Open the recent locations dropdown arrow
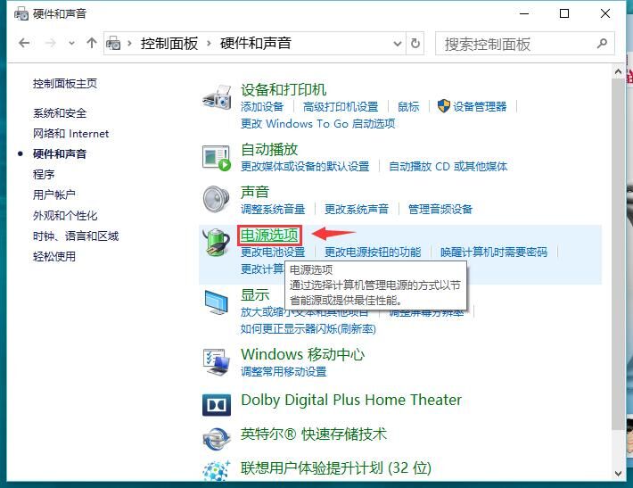Image resolution: width=633 pixels, height=488 pixels. click(x=71, y=43)
